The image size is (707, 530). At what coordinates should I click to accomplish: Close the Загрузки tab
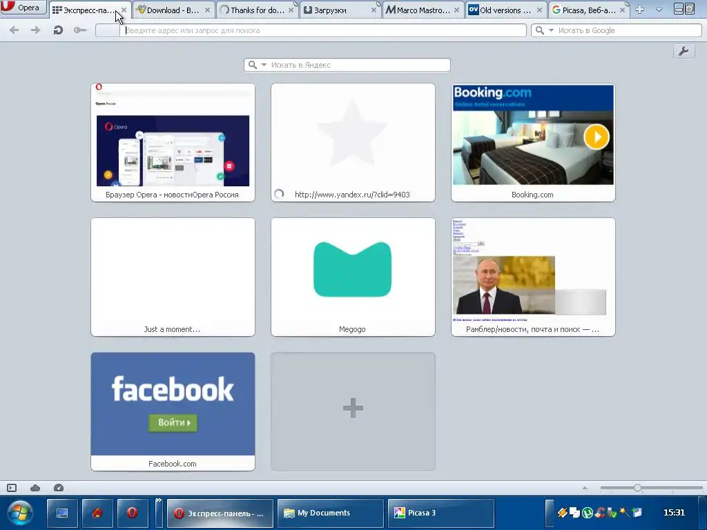tap(374, 10)
